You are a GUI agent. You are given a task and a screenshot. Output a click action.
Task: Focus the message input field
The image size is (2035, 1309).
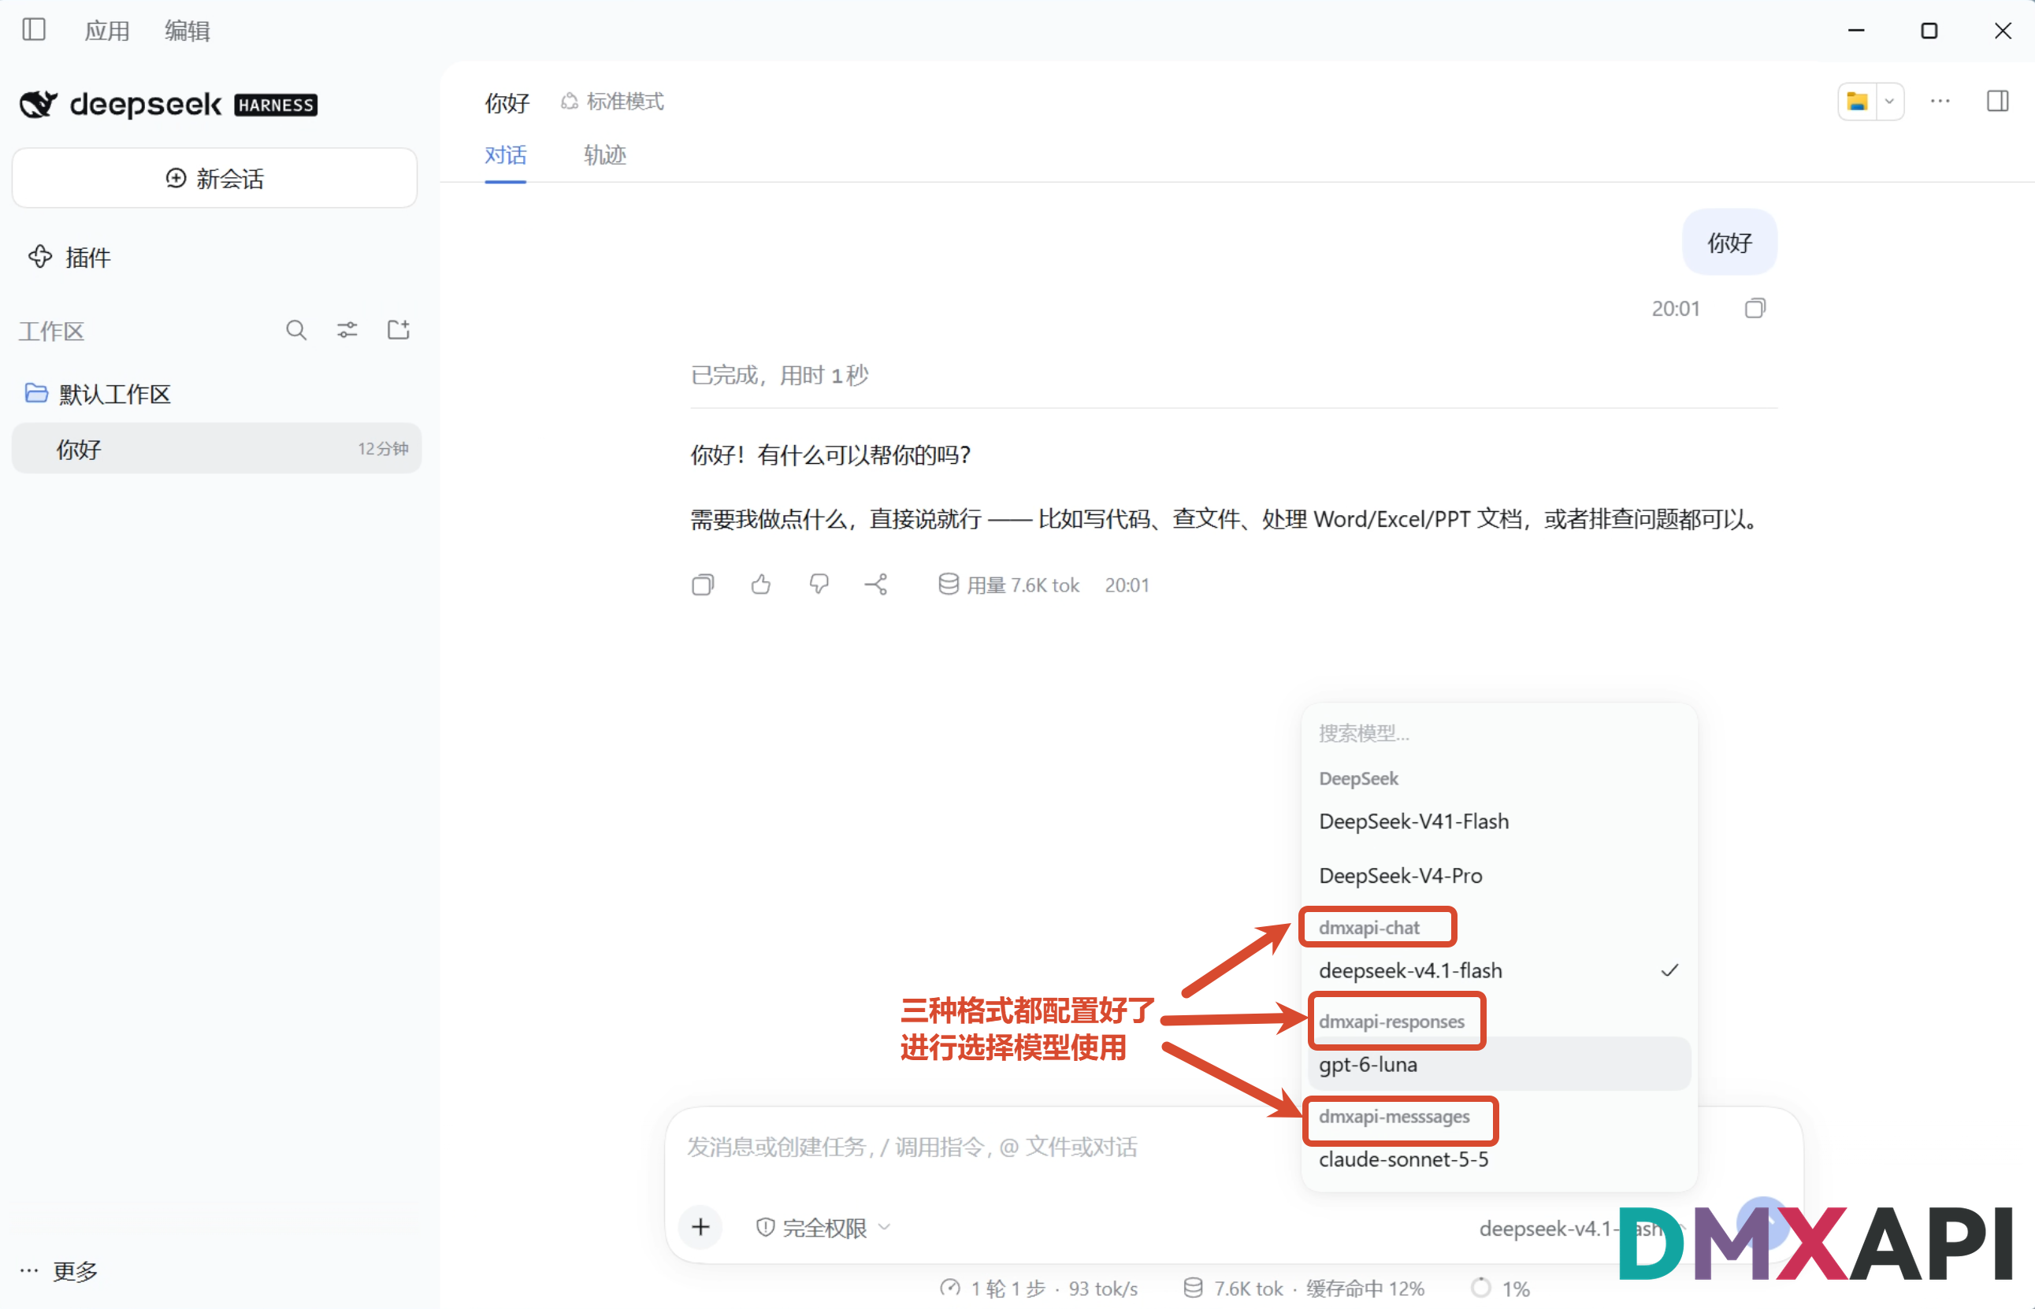pos(986,1147)
